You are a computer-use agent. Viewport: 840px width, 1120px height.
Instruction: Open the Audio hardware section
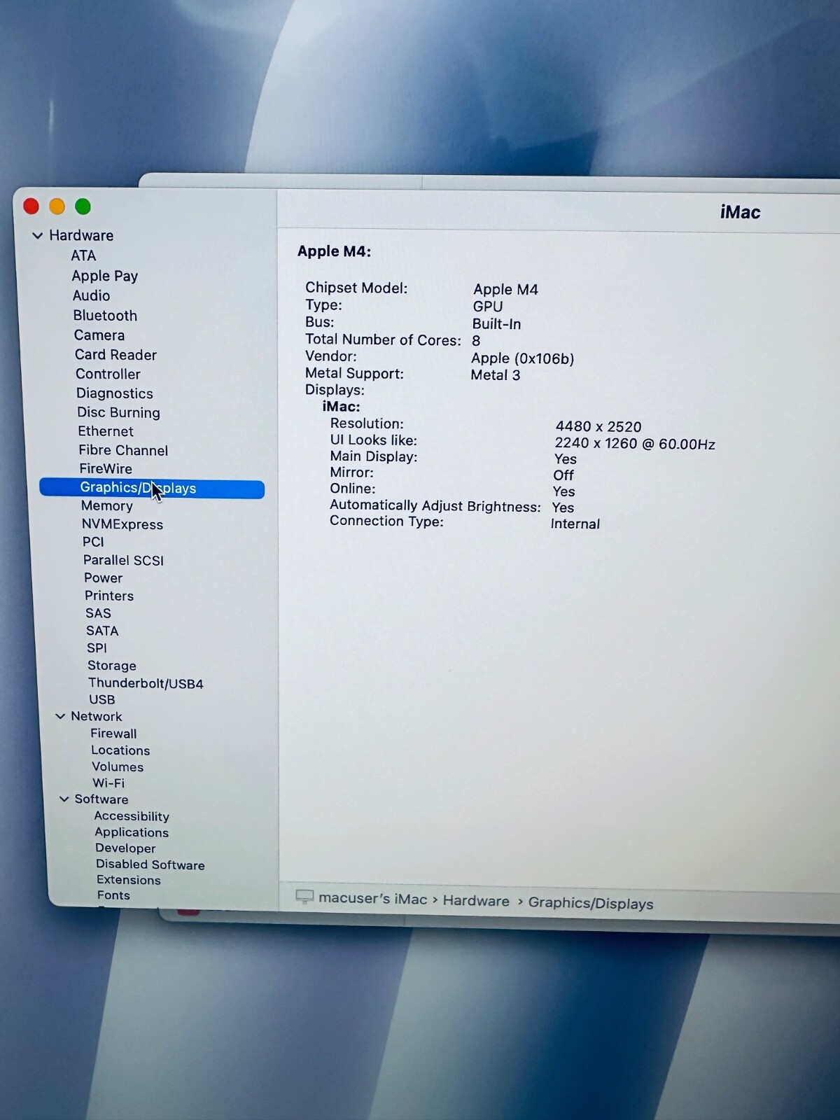(92, 295)
